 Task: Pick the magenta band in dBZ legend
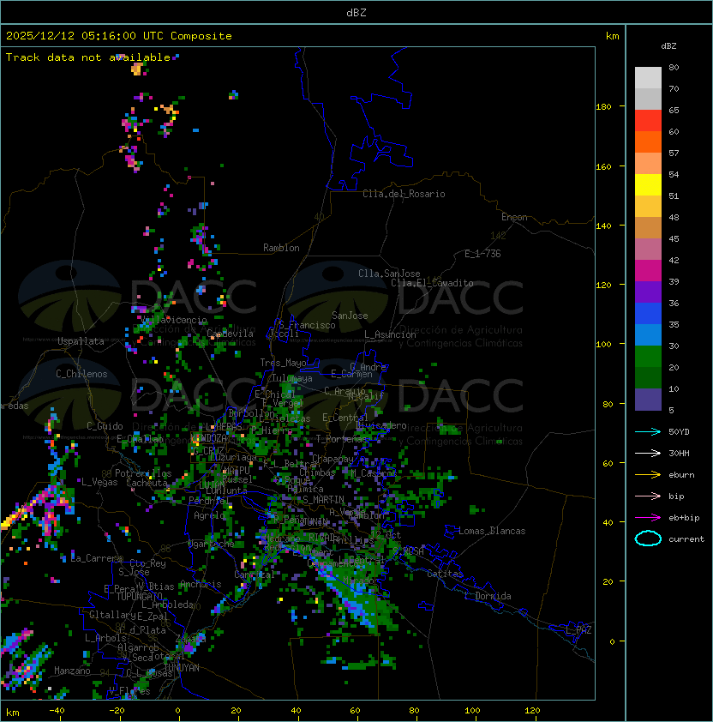coord(648,271)
